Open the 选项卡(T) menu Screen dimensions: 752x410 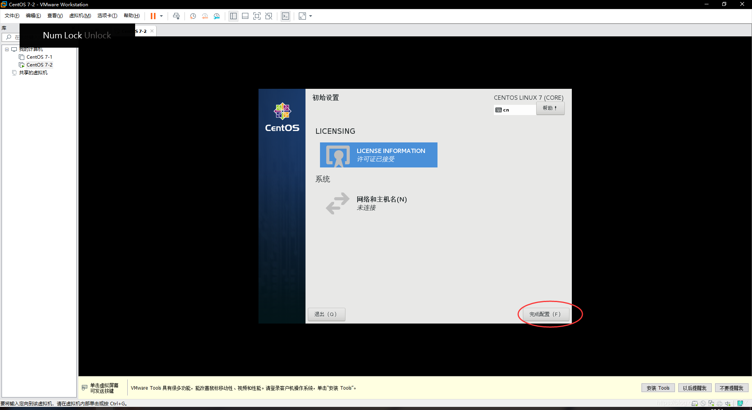coord(107,16)
